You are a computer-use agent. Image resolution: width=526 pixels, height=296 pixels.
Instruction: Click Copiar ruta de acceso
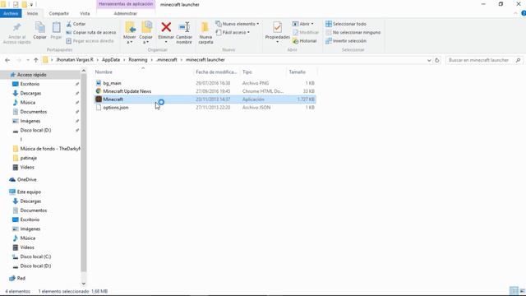tap(91, 32)
